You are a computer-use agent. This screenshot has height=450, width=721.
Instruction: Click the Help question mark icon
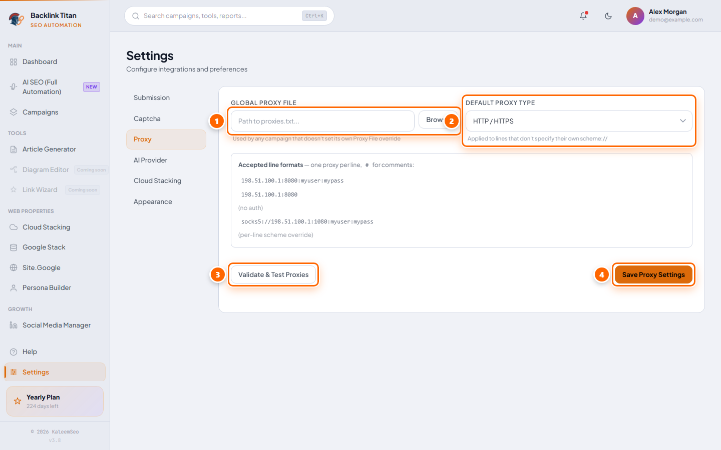(x=14, y=352)
